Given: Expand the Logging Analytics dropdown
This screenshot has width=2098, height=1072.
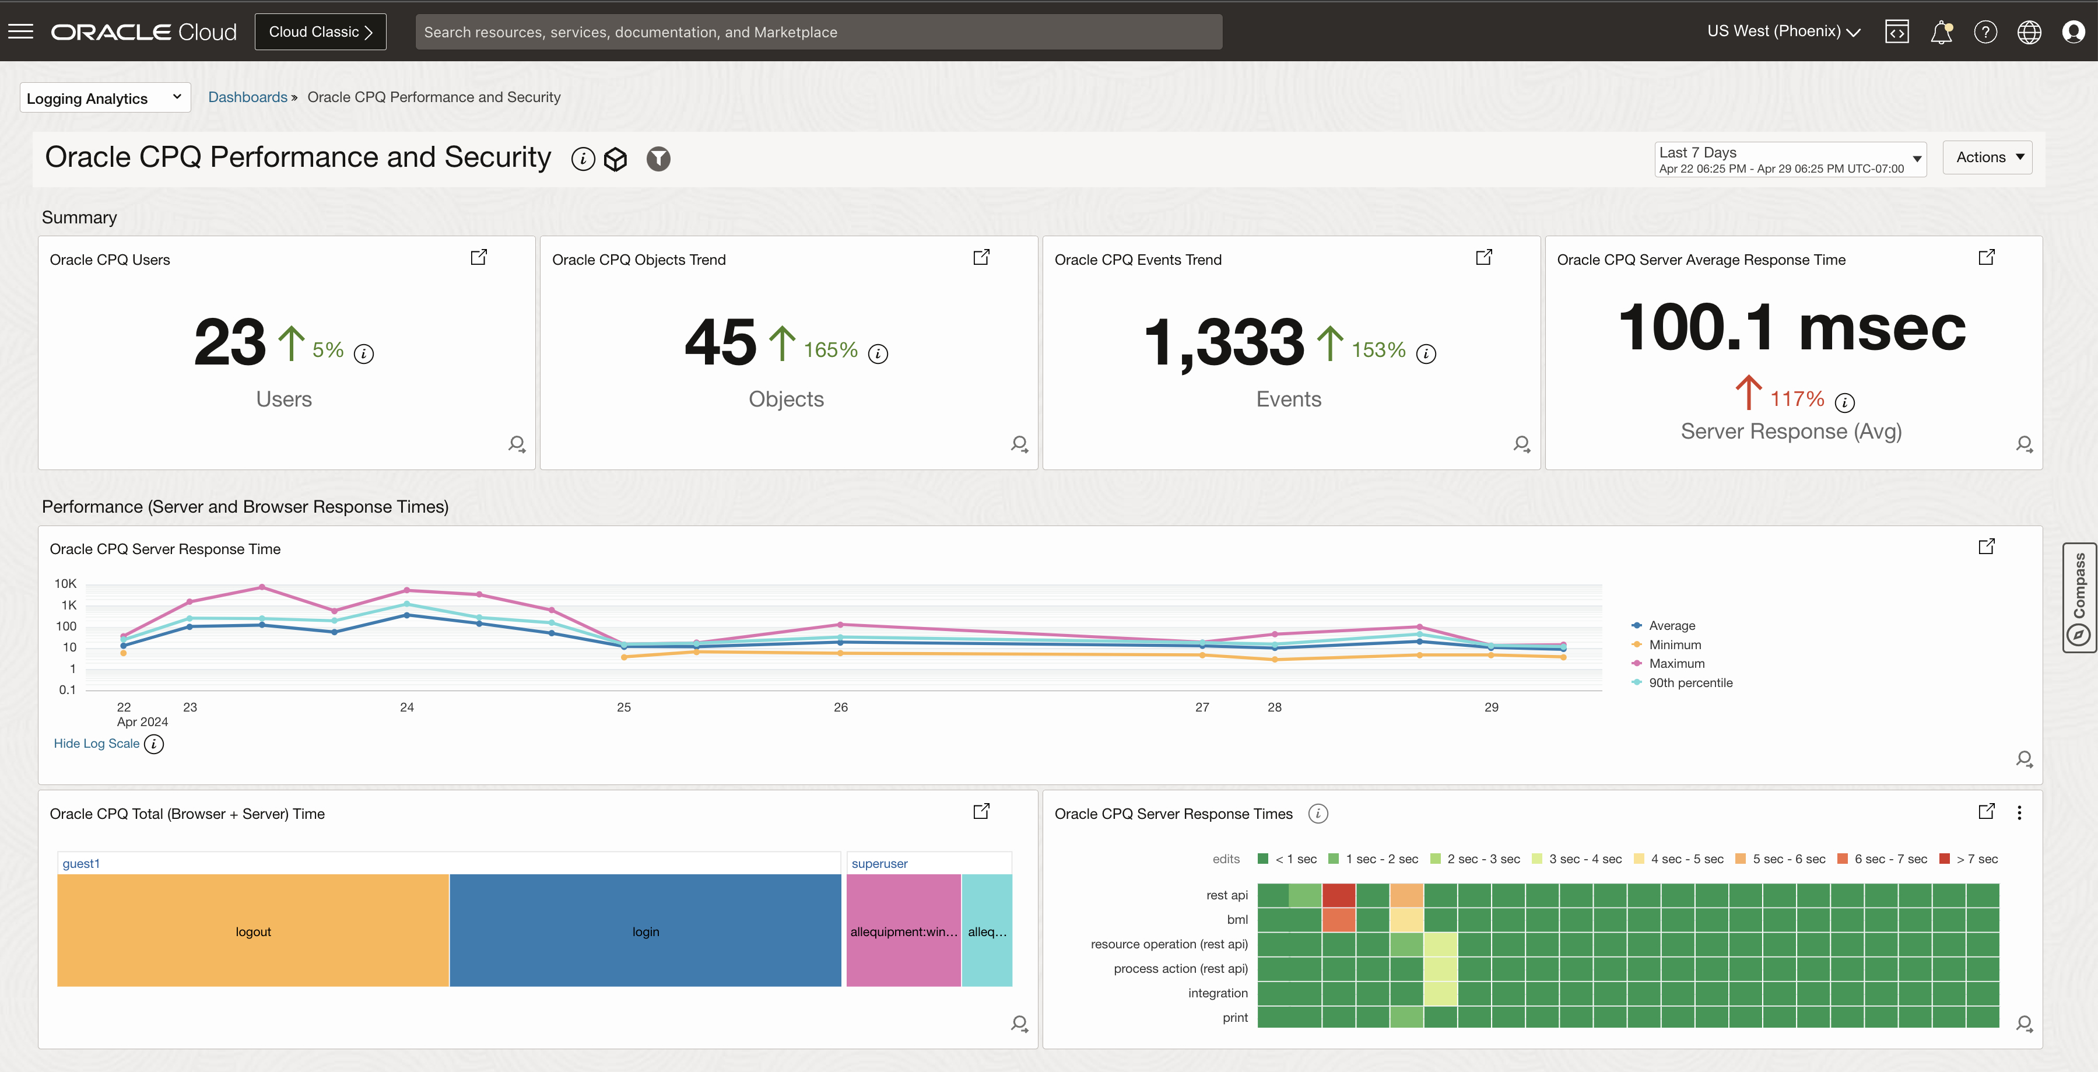Looking at the screenshot, I should coord(104,98).
